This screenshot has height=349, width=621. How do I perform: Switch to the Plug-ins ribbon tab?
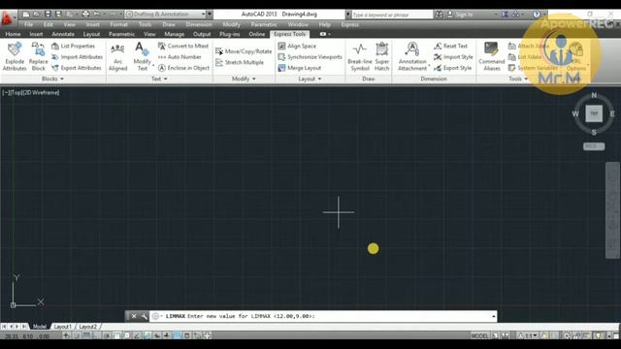coord(230,34)
